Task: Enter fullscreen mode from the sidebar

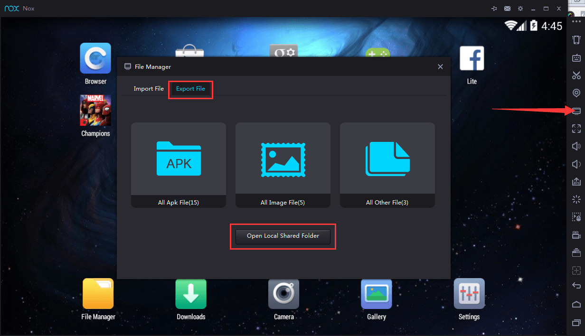Action: pos(576,128)
